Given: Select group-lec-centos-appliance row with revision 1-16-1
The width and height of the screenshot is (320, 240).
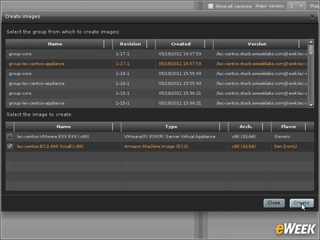Looking at the screenshot, I should [156, 83].
